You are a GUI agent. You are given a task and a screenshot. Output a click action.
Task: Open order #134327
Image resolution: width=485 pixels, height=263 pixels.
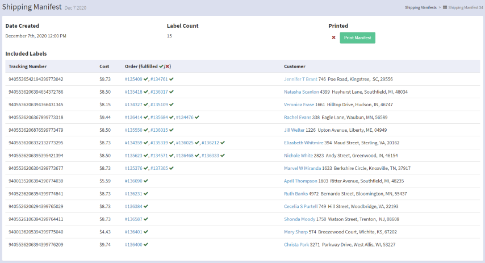[x=133, y=105]
